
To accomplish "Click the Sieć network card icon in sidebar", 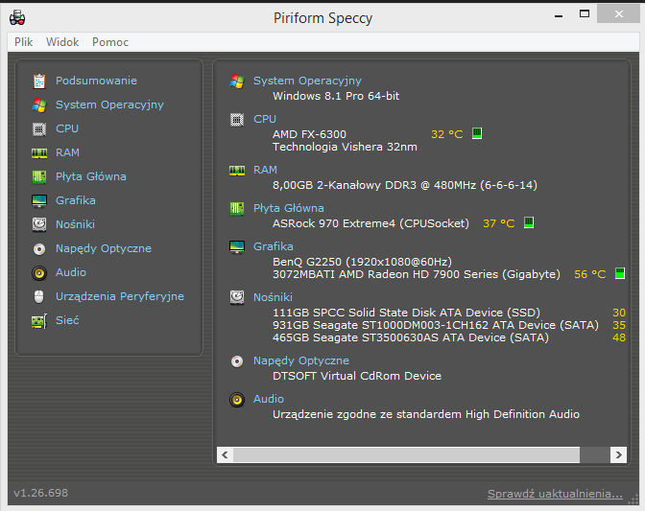I will (39, 321).
